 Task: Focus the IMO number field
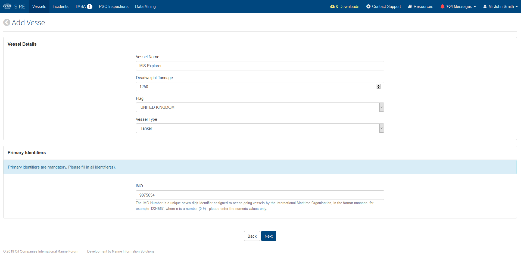click(x=260, y=195)
